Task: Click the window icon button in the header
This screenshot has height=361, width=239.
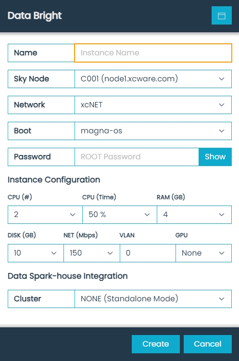Action: [x=222, y=15]
